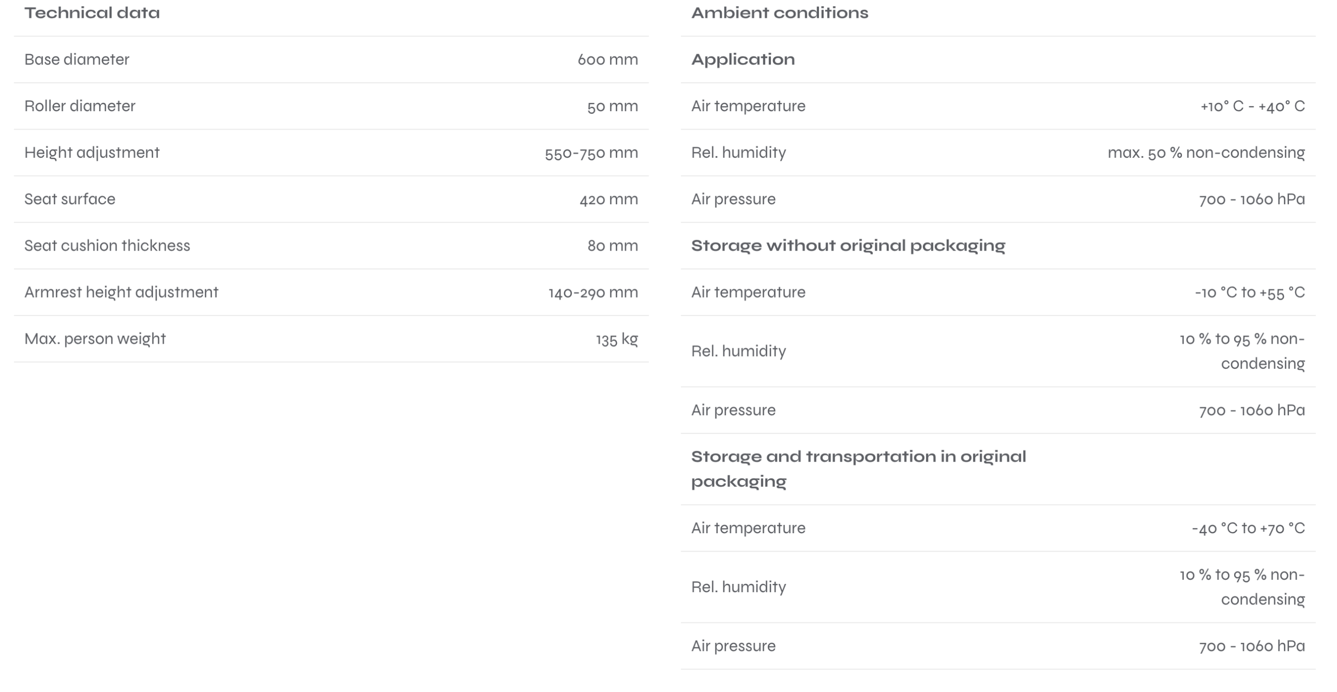Select the Roller diameter row label

[x=80, y=106]
